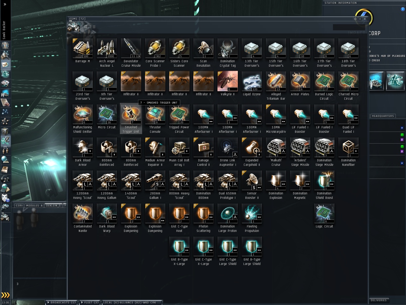The width and height of the screenshot is (406, 305).
Task: Open station information blue info icon
Action: point(403,9)
